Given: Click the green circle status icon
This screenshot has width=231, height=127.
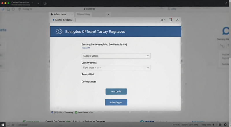Looking at the screenshot, I should [76, 112].
